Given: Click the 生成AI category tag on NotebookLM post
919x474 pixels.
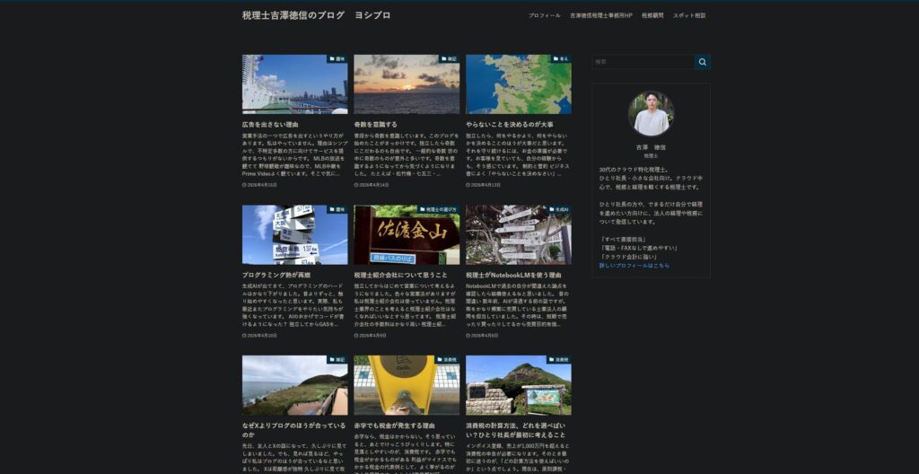Looking at the screenshot, I should point(558,209).
